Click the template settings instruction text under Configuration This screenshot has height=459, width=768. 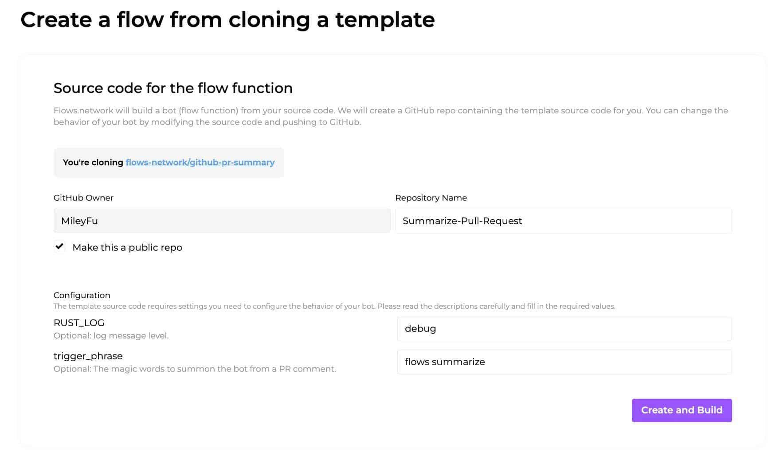coord(334,307)
